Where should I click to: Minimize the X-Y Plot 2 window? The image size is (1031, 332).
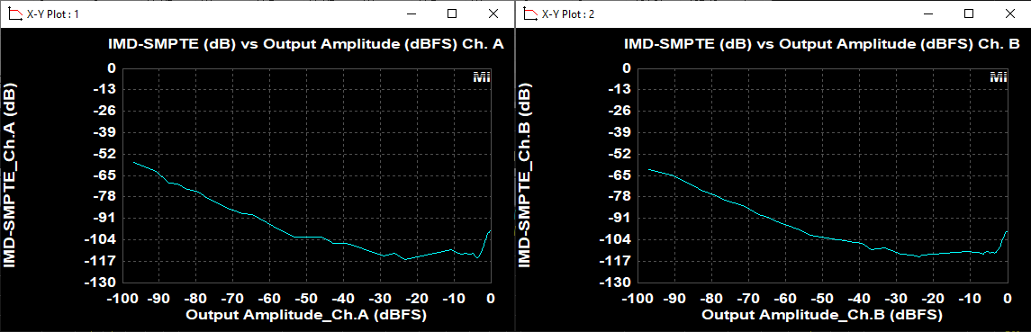pyautogui.click(x=927, y=13)
